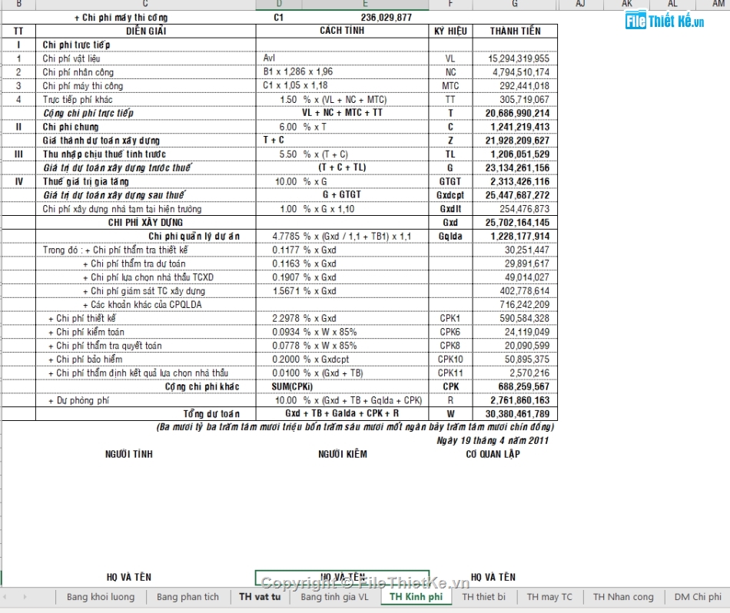The height and width of the screenshot is (613, 730).
Task: Click the THÀNH TIỀN column heading cell
Action: point(515,31)
